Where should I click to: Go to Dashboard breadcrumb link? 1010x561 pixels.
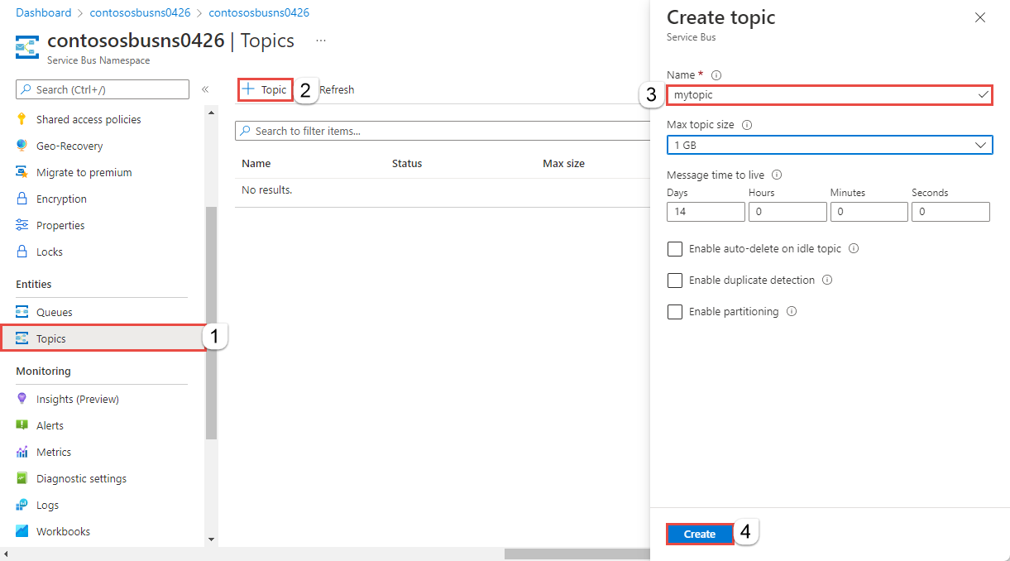point(43,12)
